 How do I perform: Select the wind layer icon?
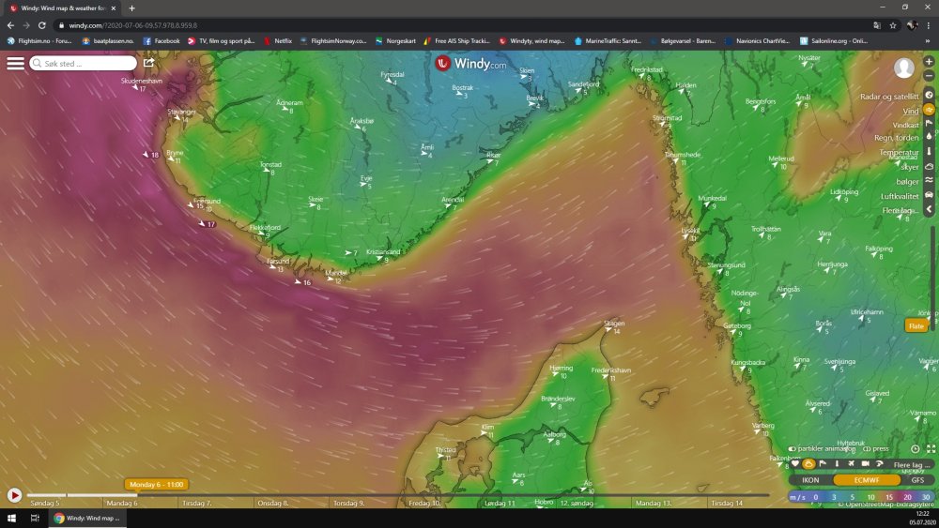pos(930,110)
